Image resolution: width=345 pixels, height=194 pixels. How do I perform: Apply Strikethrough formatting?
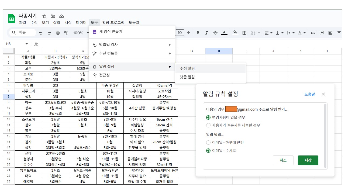215,33
